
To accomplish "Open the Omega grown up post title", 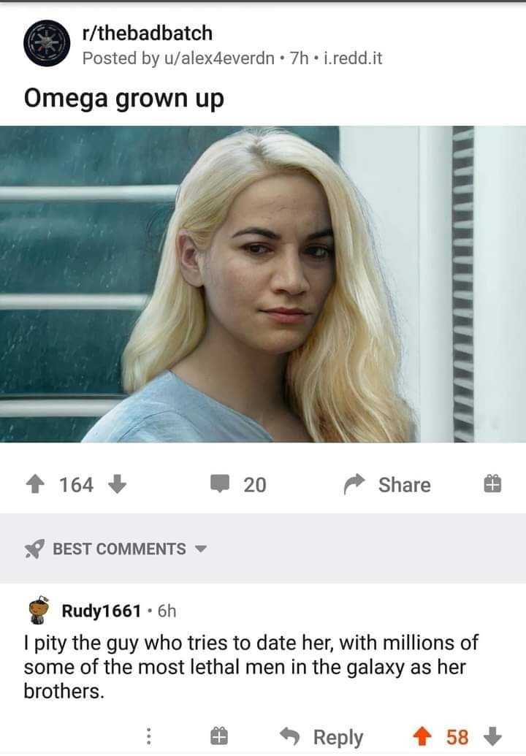I will point(124,99).
